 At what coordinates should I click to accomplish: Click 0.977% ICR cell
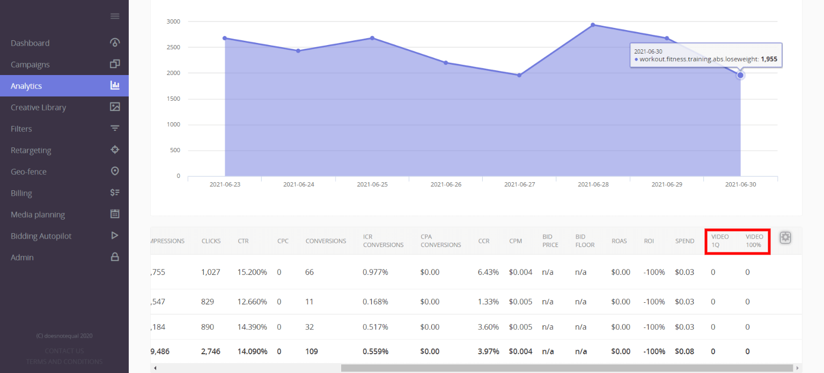[x=376, y=272]
